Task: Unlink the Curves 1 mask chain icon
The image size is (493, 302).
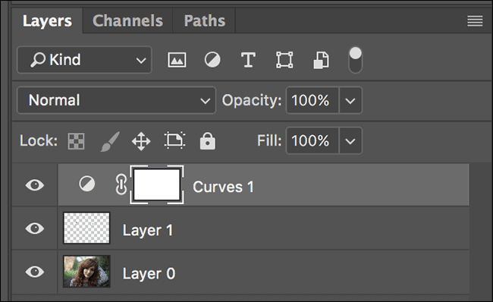Action: [x=121, y=184]
